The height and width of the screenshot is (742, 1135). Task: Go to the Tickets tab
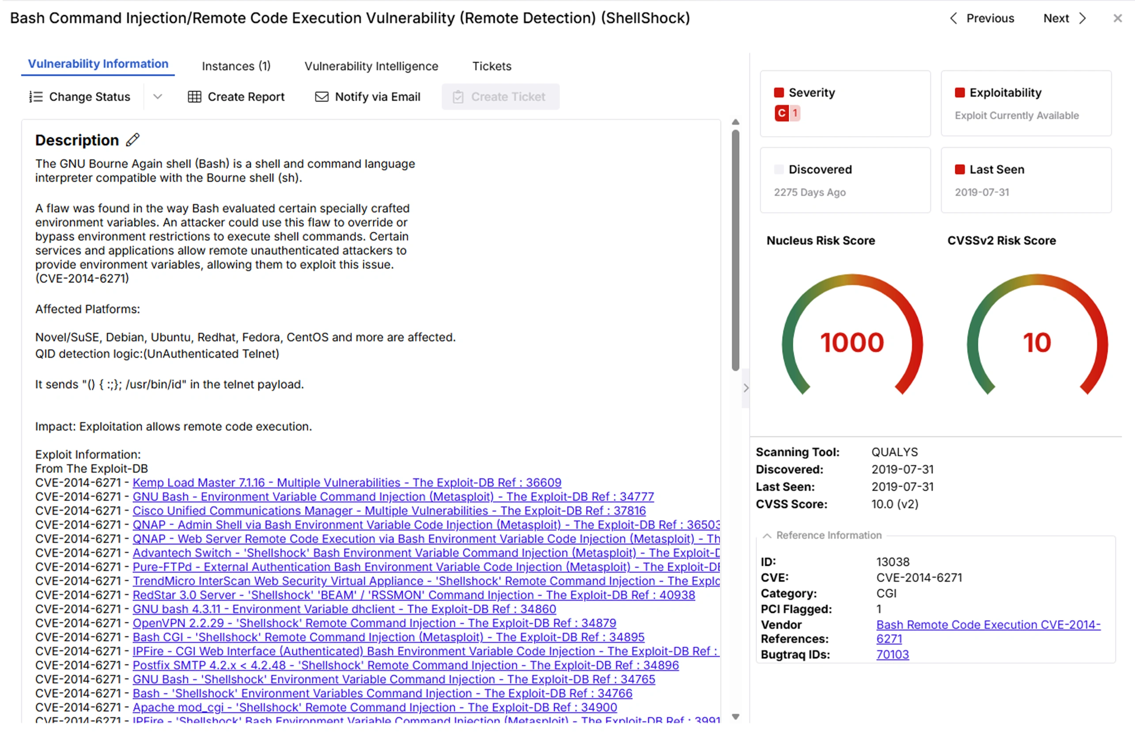(x=492, y=66)
